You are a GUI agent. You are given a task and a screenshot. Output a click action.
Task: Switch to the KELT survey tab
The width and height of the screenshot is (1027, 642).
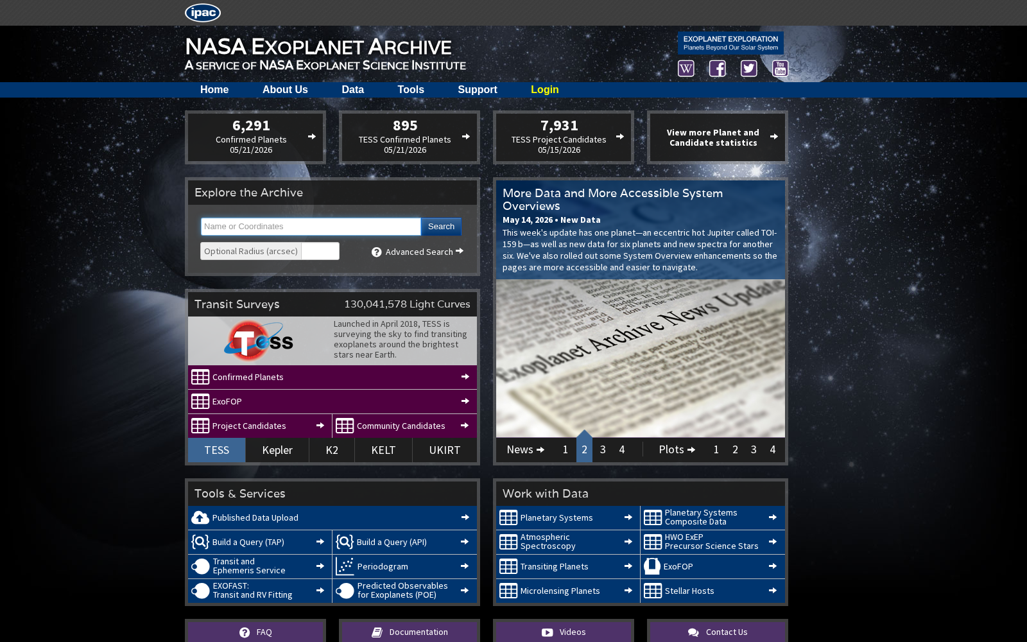(383, 450)
